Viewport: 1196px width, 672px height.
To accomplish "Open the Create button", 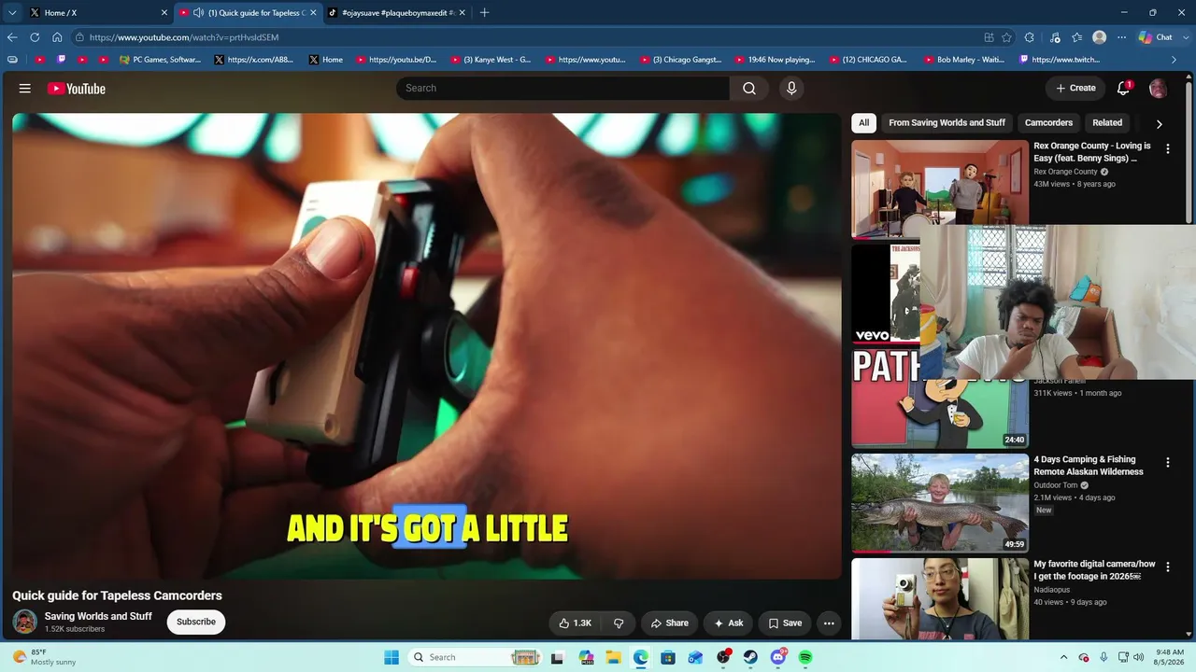I will tap(1075, 89).
